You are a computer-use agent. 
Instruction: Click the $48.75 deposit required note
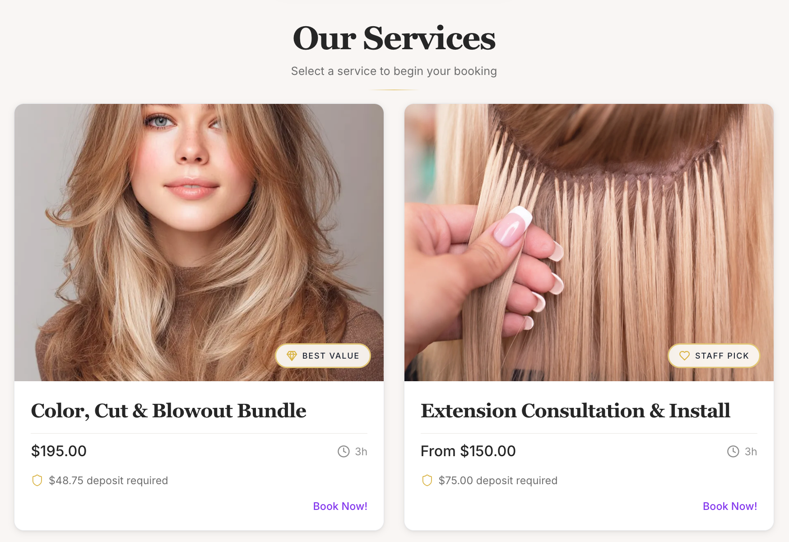click(x=108, y=481)
